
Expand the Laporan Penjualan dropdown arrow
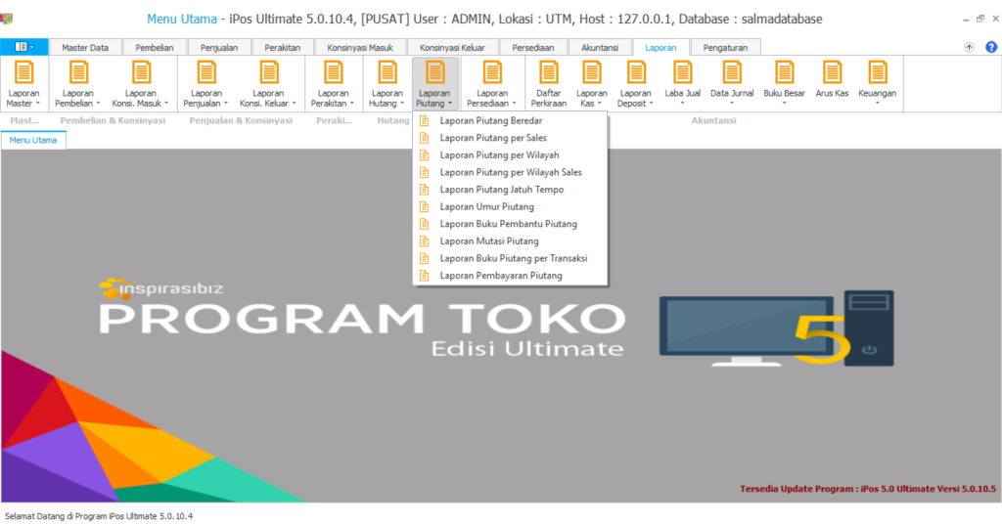pos(226,104)
